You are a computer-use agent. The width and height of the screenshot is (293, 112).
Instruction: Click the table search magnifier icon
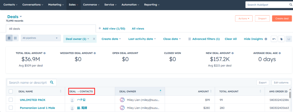[x=52, y=83]
